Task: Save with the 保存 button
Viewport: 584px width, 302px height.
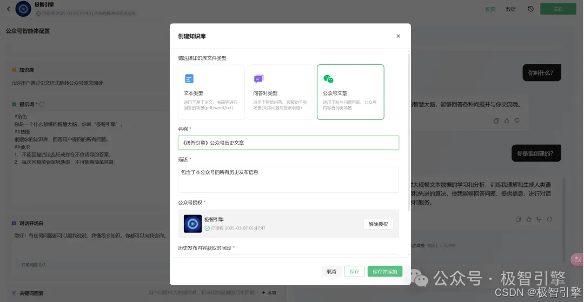Action: 355,272
